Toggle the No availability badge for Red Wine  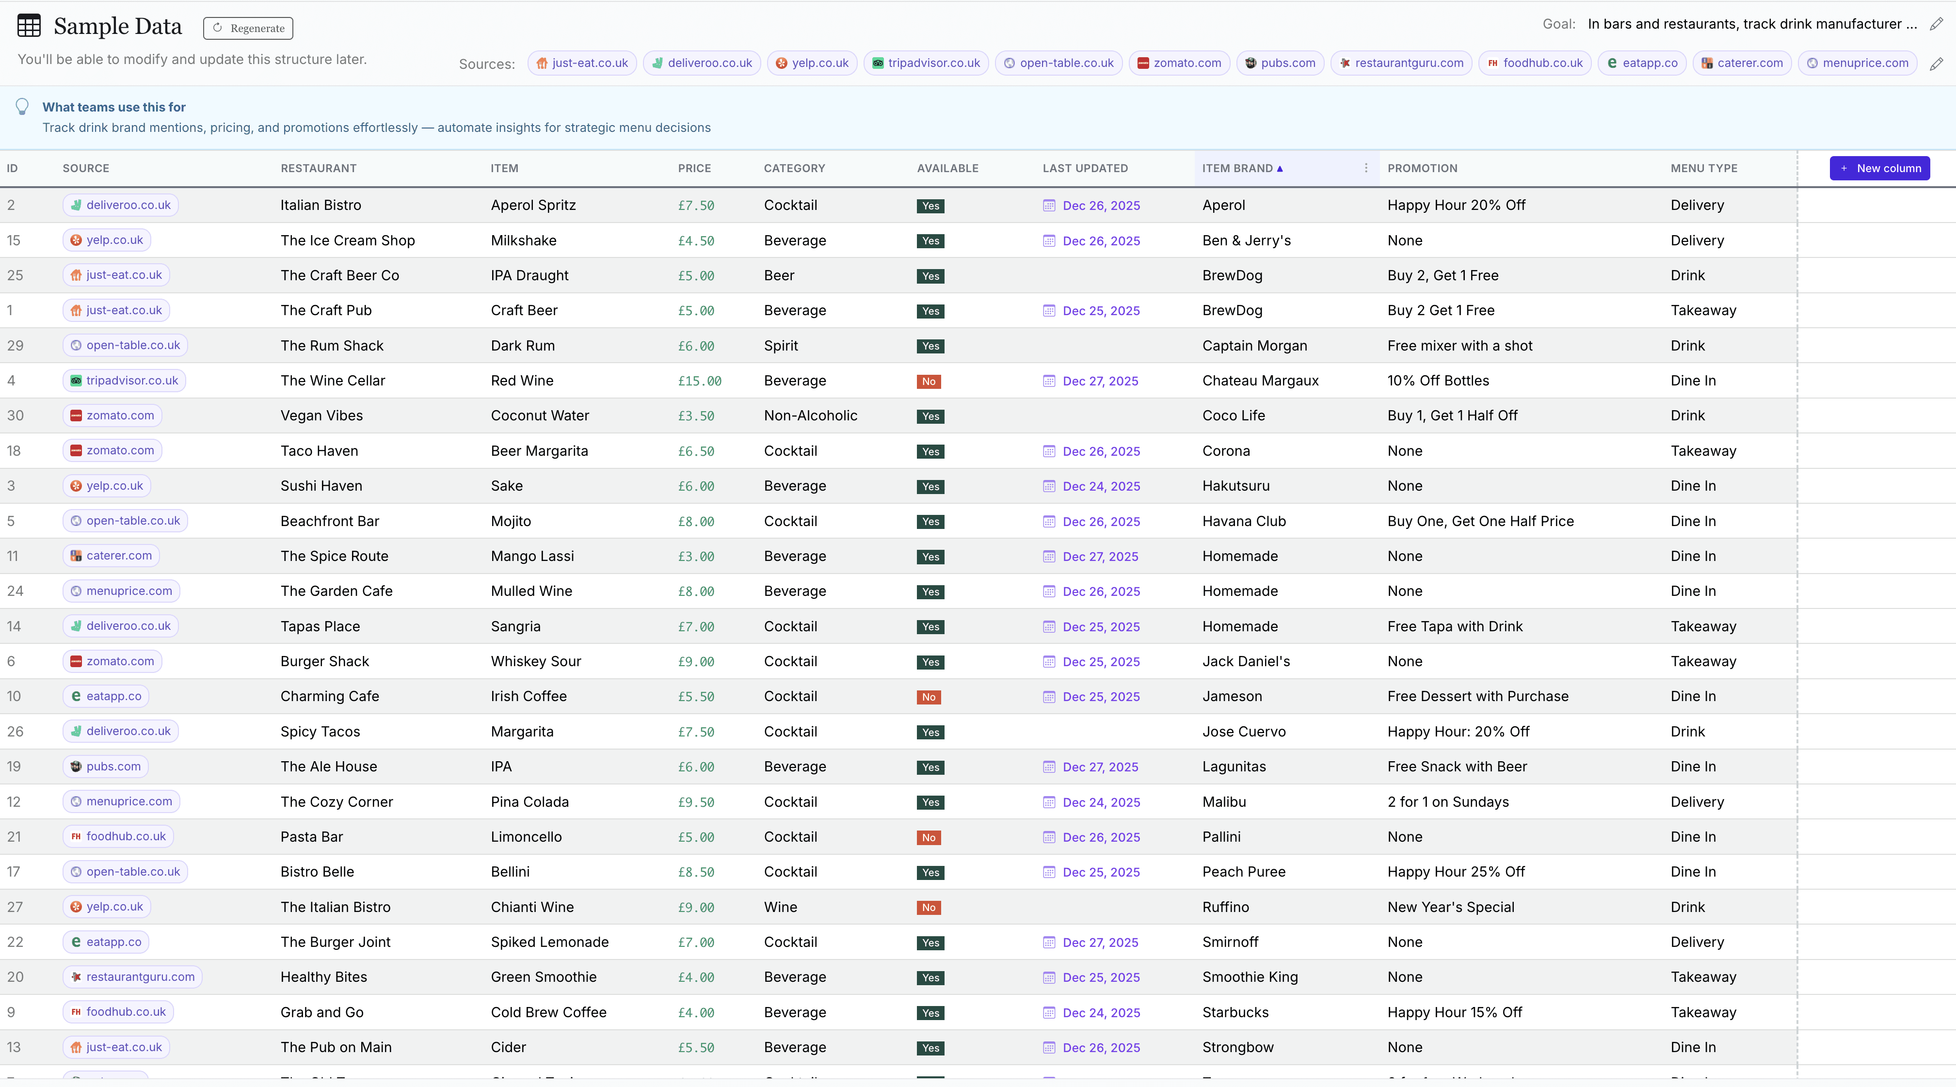tap(929, 382)
